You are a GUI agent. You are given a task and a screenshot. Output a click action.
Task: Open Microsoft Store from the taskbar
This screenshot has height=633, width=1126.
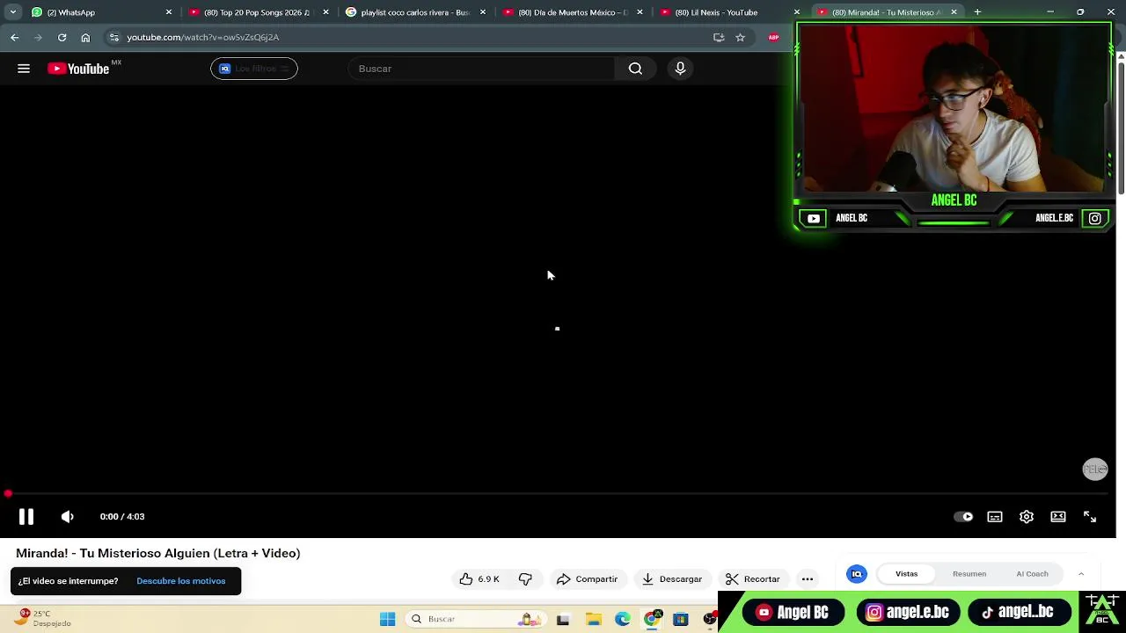point(680,619)
